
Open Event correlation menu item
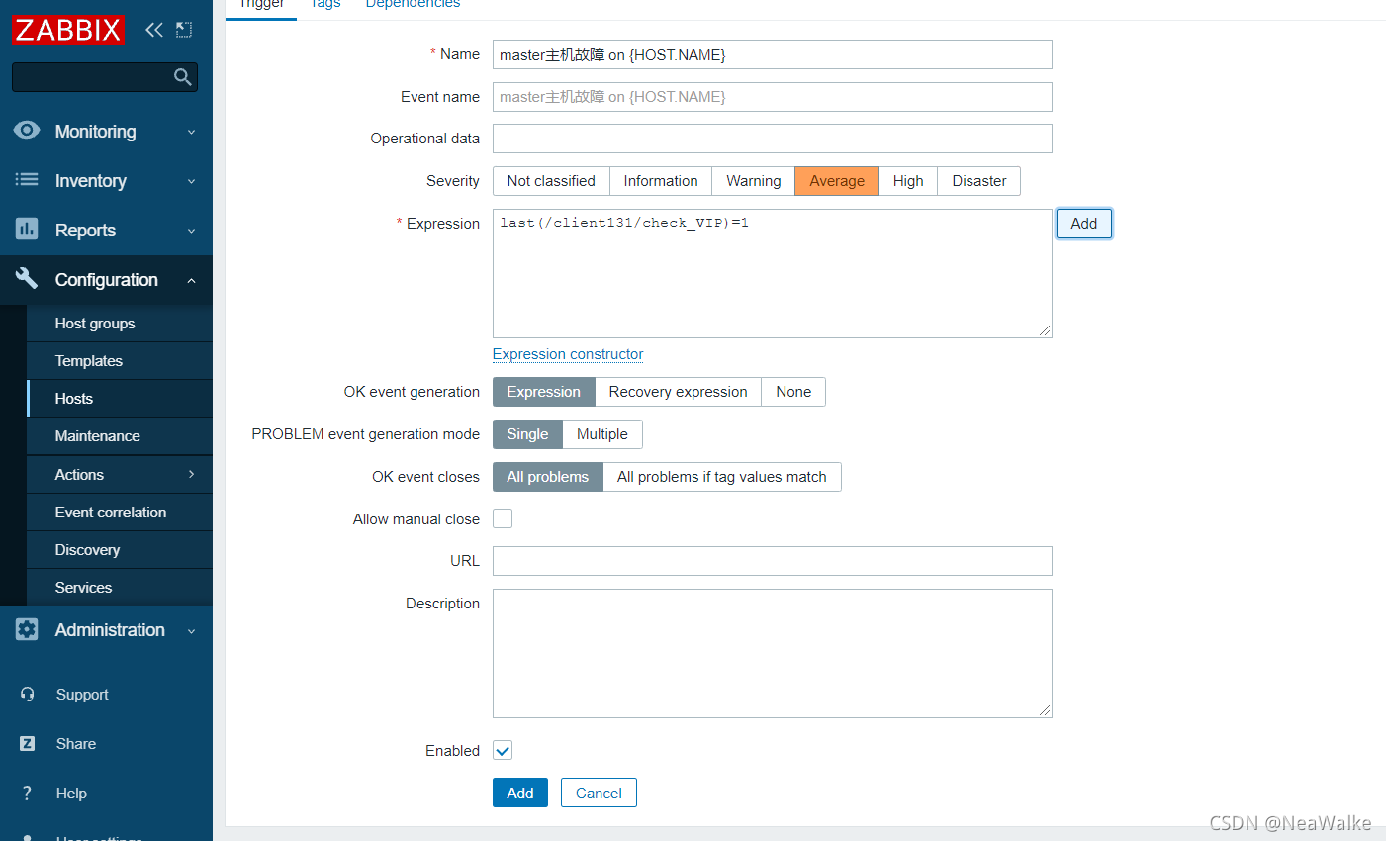(120, 513)
